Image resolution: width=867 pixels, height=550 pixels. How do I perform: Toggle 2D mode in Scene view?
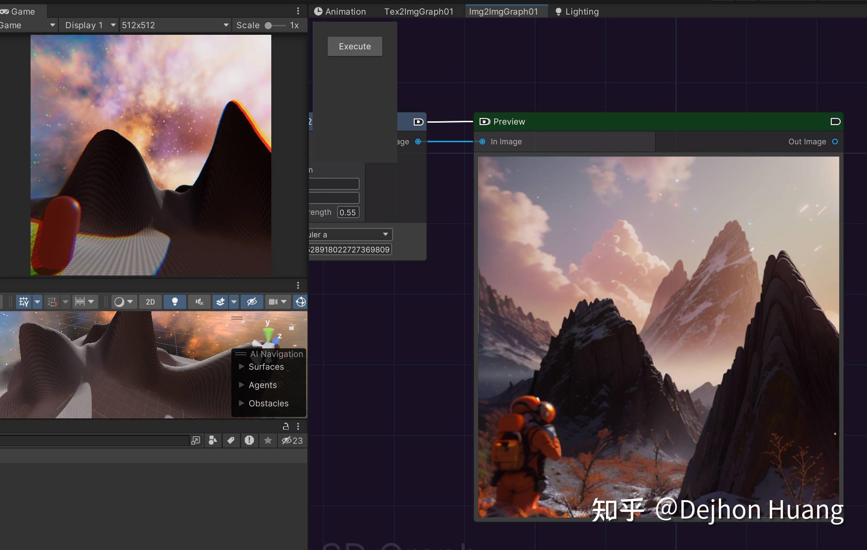pyautogui.click(x=150, y=302)
